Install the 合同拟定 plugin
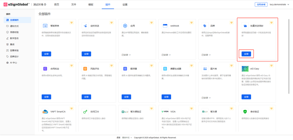This screenshot has height=140, width=293. coord(46,97)
